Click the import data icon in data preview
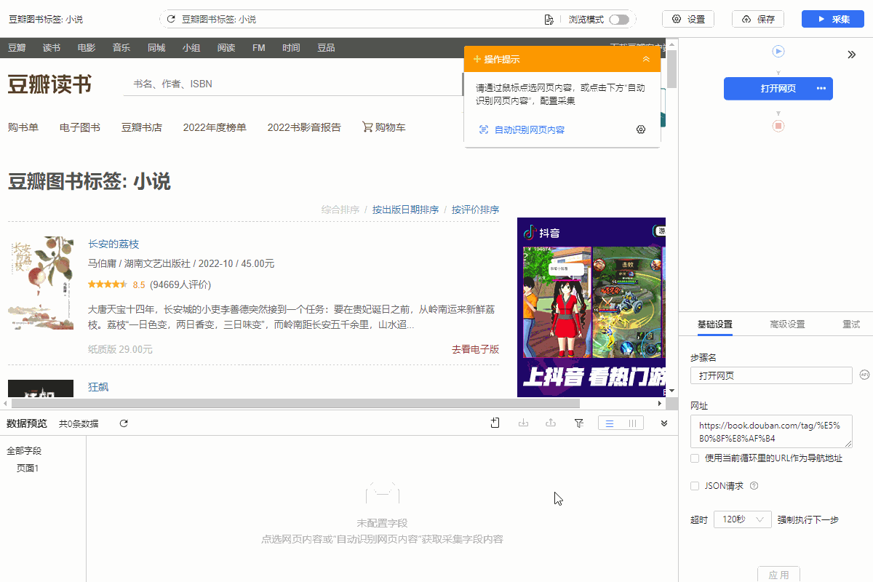Viewport: 873px width, 582px height. pyautogui.click(x=523, y=423)
